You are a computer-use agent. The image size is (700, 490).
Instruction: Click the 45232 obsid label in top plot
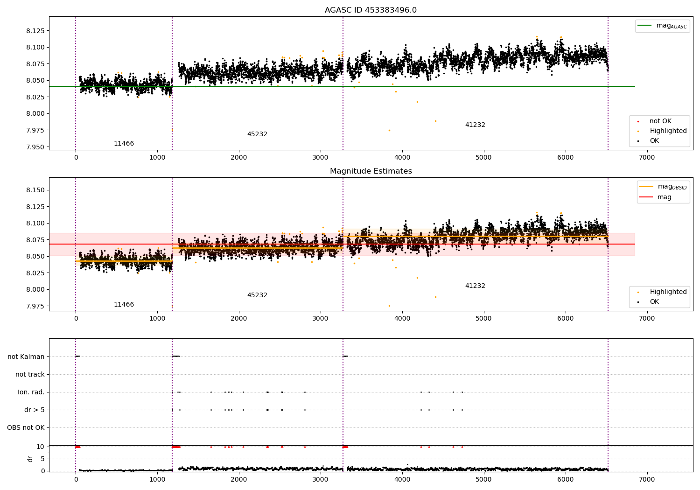(x=257, y=134)
